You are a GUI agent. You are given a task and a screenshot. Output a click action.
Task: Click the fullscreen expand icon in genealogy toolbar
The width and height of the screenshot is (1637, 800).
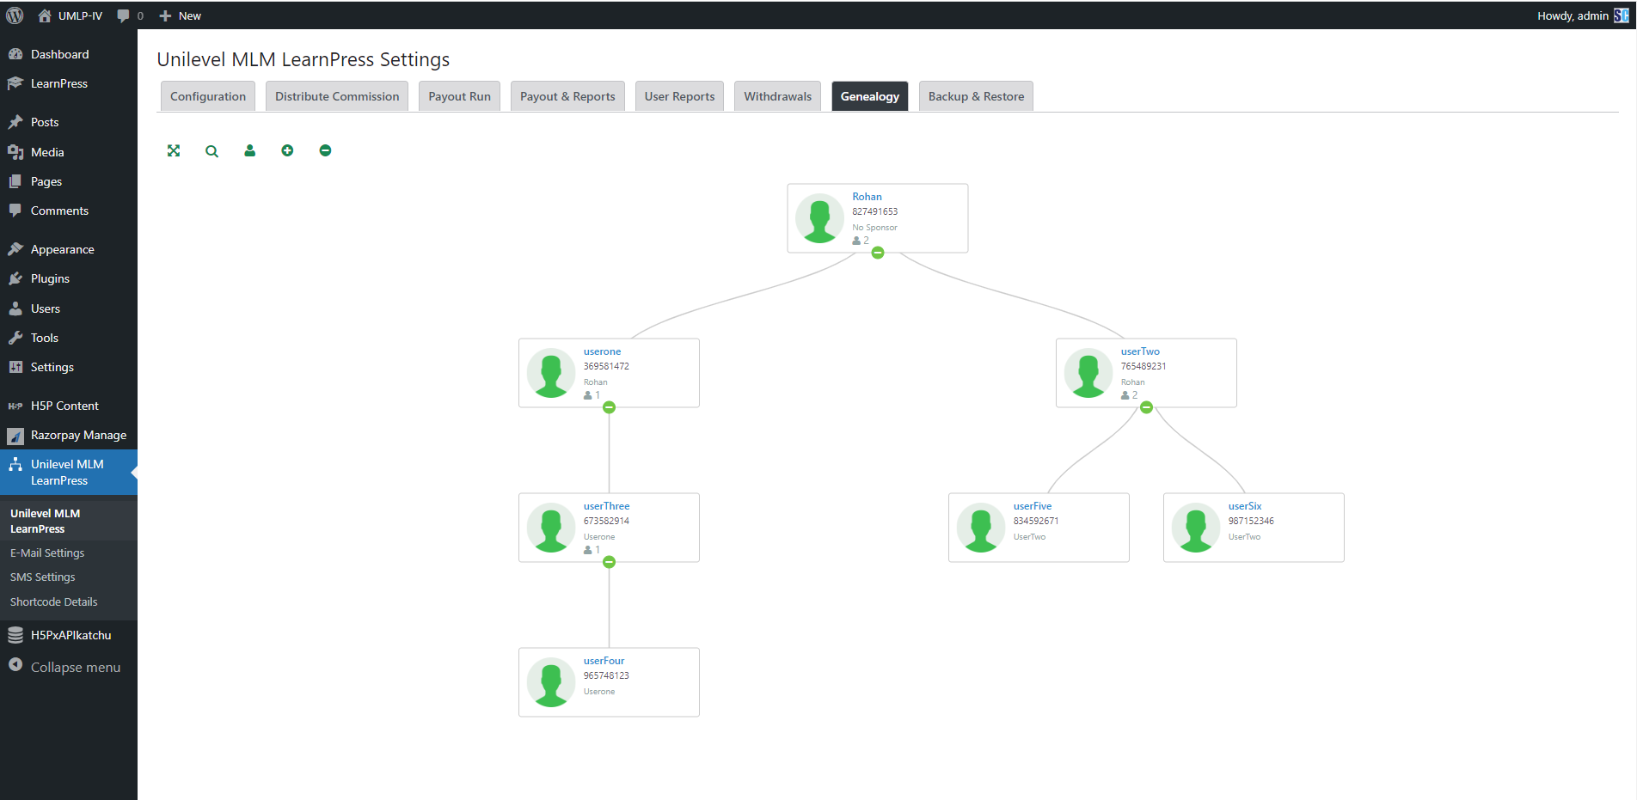[x=174, y=151]
